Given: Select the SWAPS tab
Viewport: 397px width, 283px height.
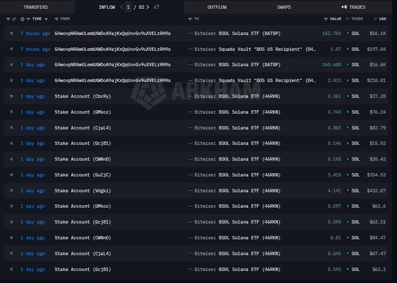Looking at the screenshot, I should 284,7.
